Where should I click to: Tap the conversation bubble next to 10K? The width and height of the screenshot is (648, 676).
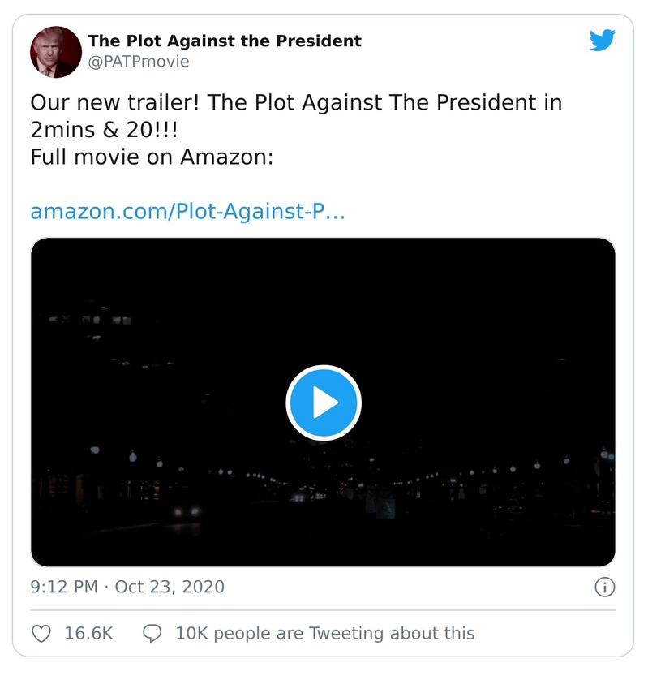point(153,633)
